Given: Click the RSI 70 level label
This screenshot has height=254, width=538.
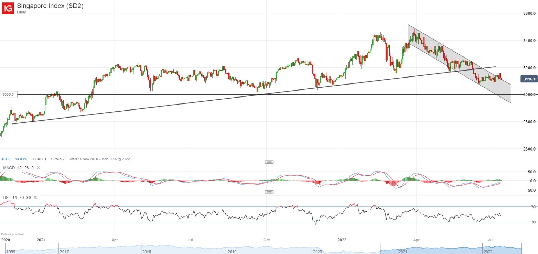Looking at the screenshot, I should (533, 207).
